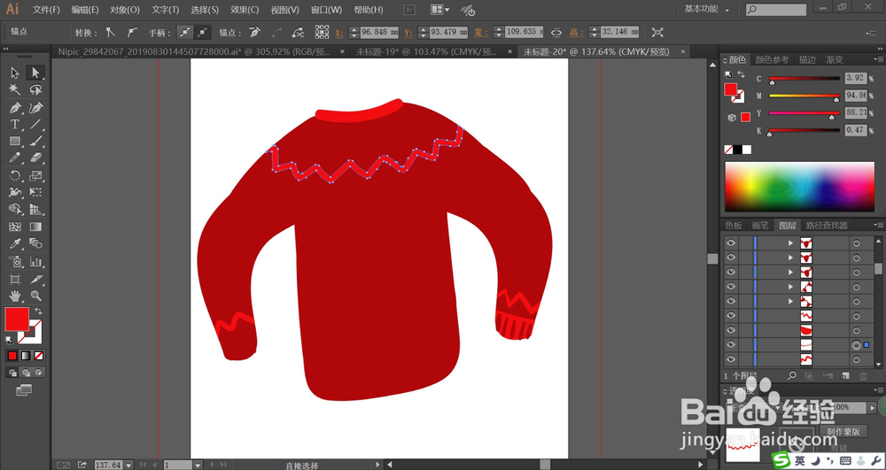Click the create new layer icon
The width and height of the screenshot is (886, 470).
click(x=846, y=375)
